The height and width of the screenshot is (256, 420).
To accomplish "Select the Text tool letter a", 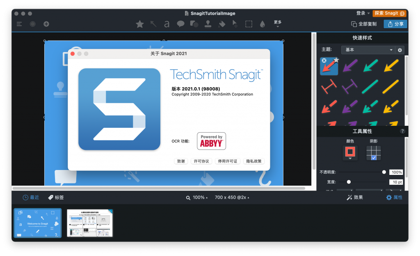I will pyautogui.click(x=167, y=24).
